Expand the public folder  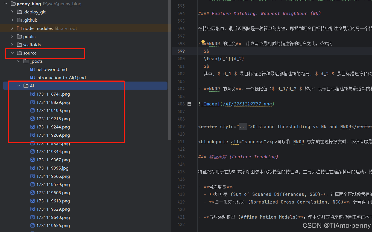click(x=12, y=37)
